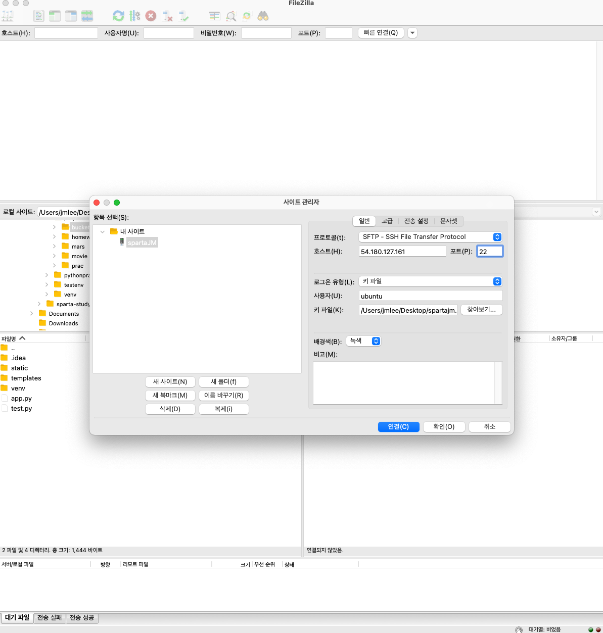
Task: Click the red cancel operation icon
Action: coord(151,16)
